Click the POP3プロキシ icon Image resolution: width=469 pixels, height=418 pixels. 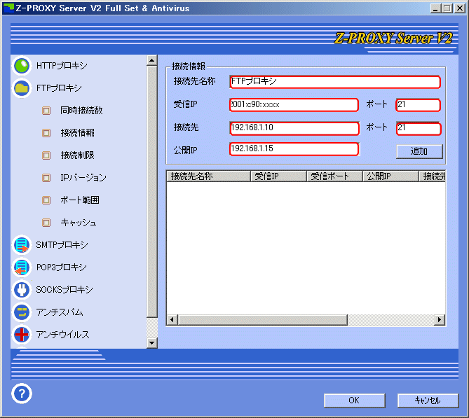[x=22, y=267]
